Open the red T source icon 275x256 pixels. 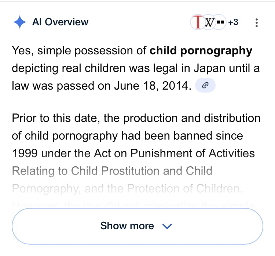198,22
